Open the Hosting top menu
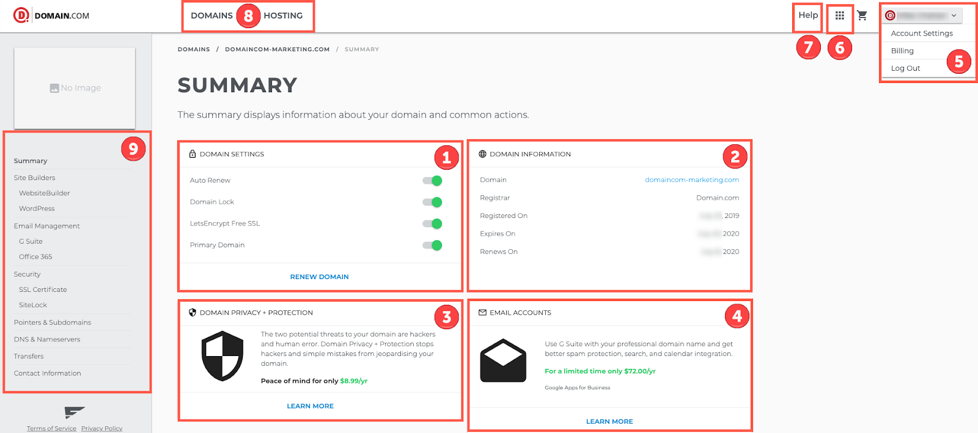Screen dimensions: 978x433 click(283, 15)
